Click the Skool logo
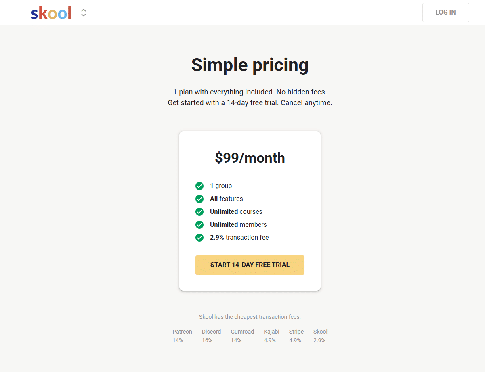Viewport: 485px width, 372px height. (x=51, y=13)
